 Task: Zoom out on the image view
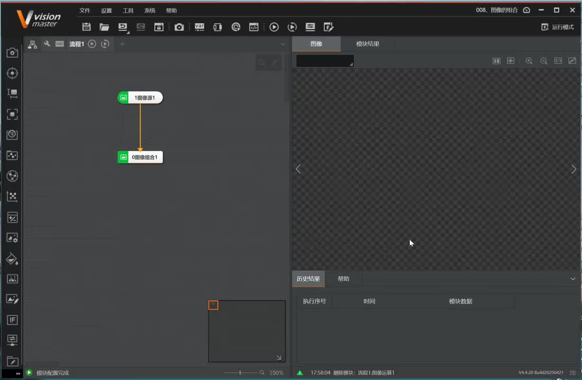tap(543, 61)
